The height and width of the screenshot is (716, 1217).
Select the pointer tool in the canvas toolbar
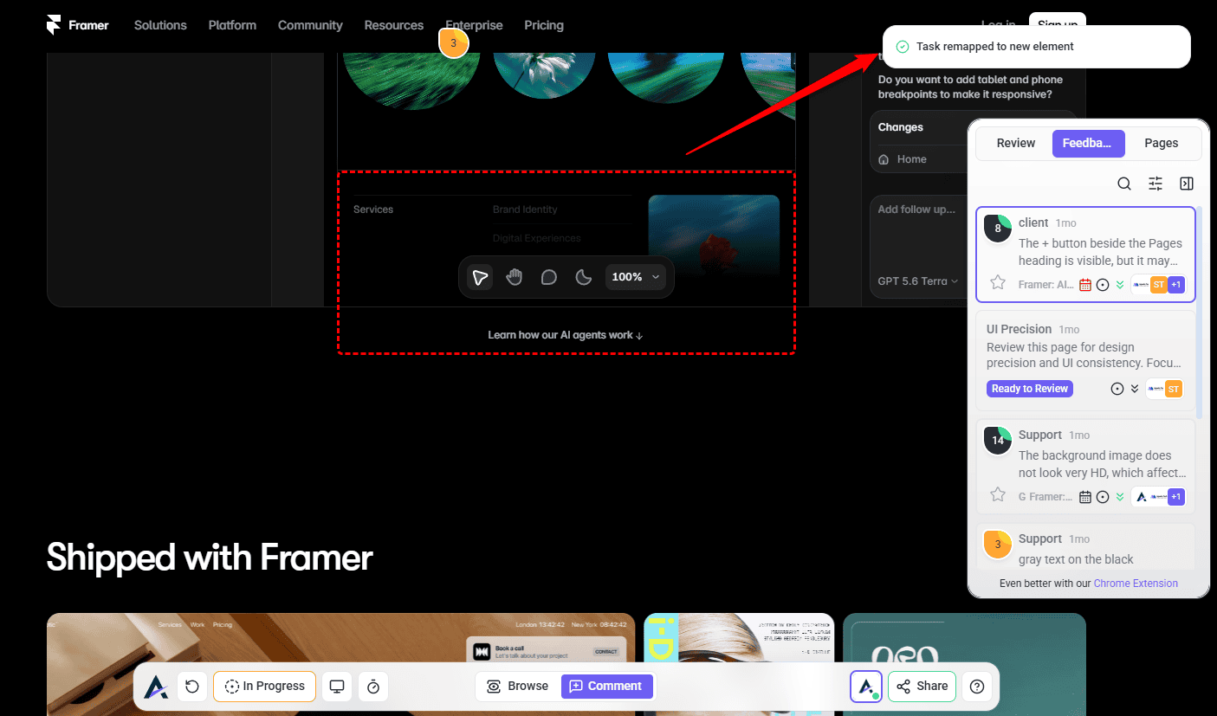(480, 277)
